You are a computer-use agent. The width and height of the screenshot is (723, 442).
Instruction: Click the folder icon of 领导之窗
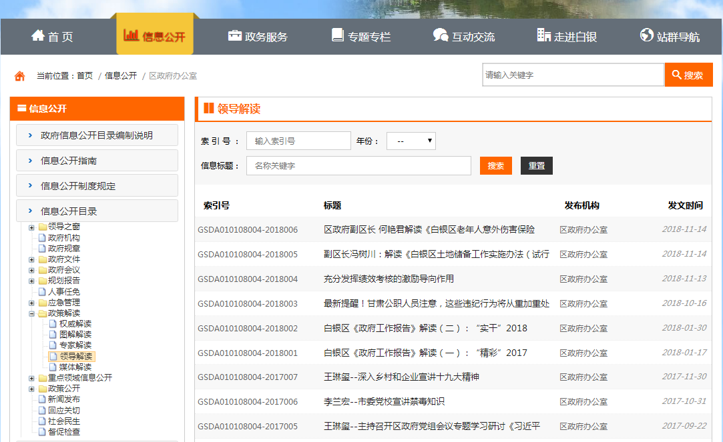[x=43, y=227]
